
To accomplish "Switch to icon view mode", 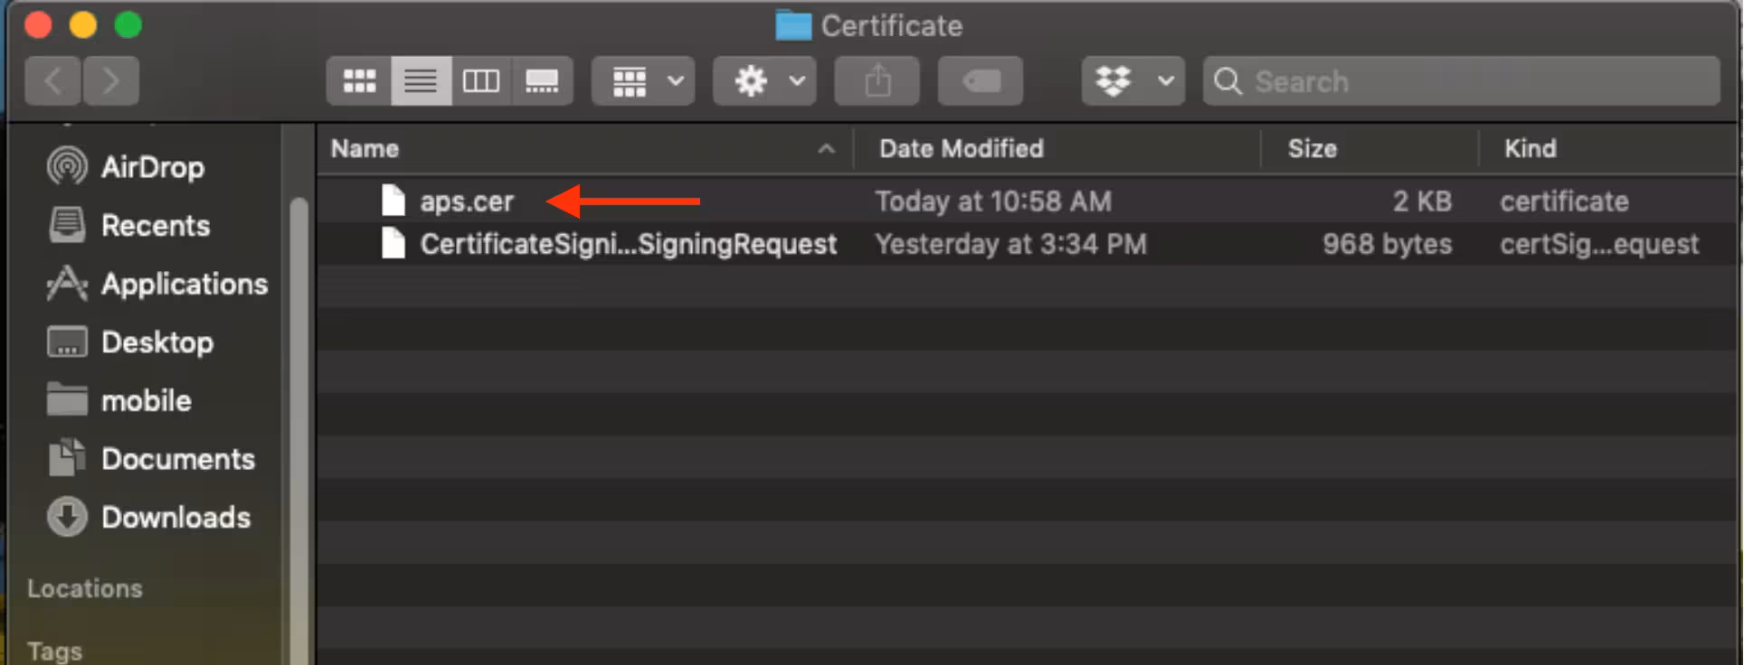I will (359, 80).
